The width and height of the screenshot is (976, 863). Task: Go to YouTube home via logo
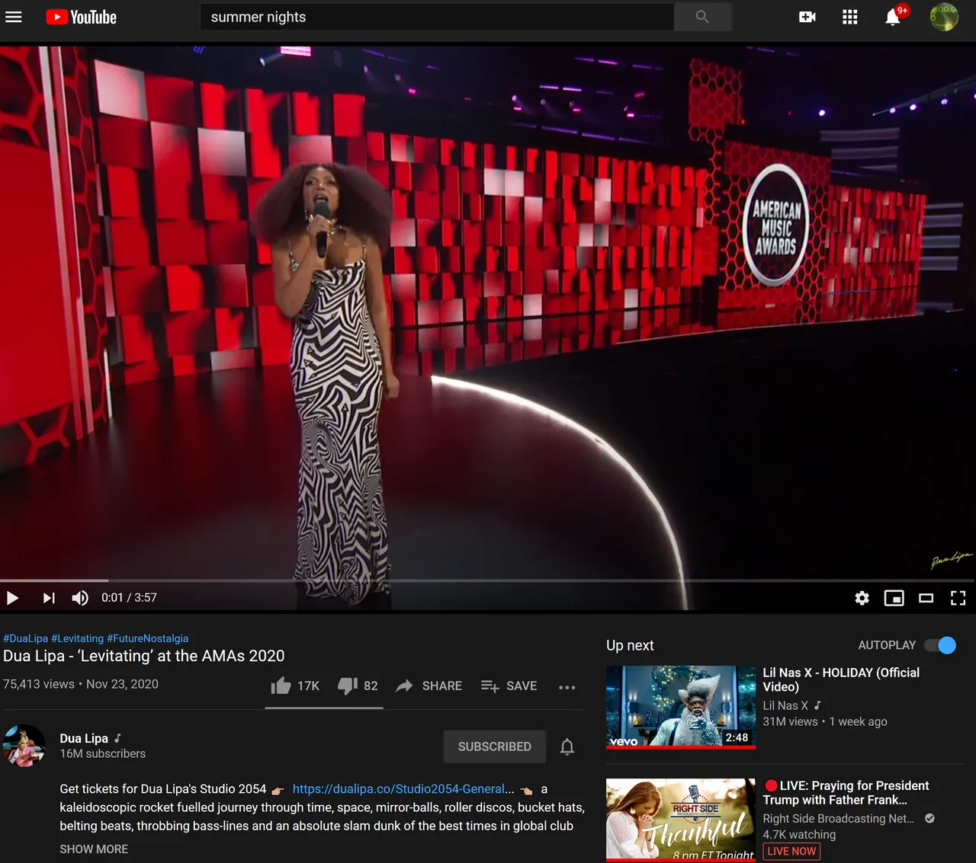(x=81, y=17)
